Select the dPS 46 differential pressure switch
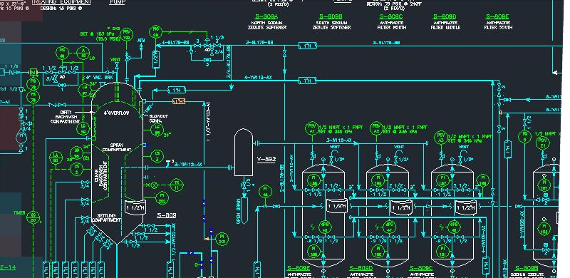 (x=325, y=227)
